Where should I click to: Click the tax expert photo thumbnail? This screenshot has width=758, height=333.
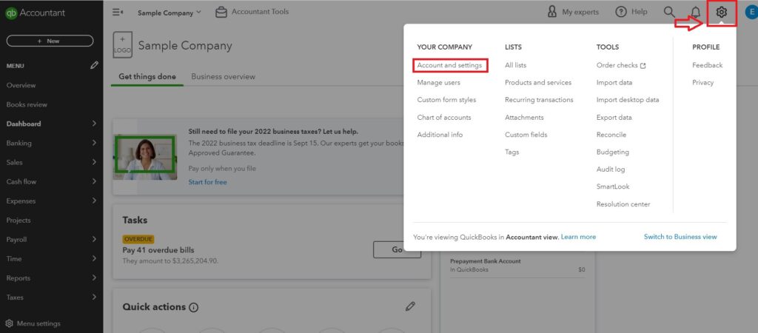point(145,157)
